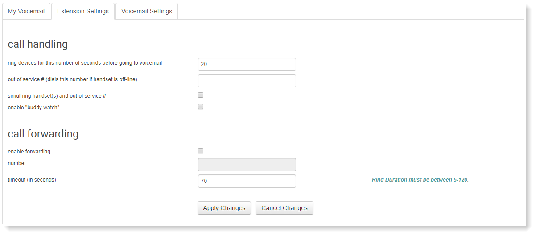Focus the out of service number field

(247, 81)
